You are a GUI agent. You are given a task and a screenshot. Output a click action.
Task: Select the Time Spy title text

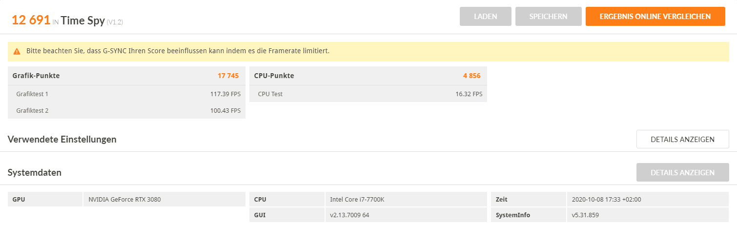[x=82, y=20]
